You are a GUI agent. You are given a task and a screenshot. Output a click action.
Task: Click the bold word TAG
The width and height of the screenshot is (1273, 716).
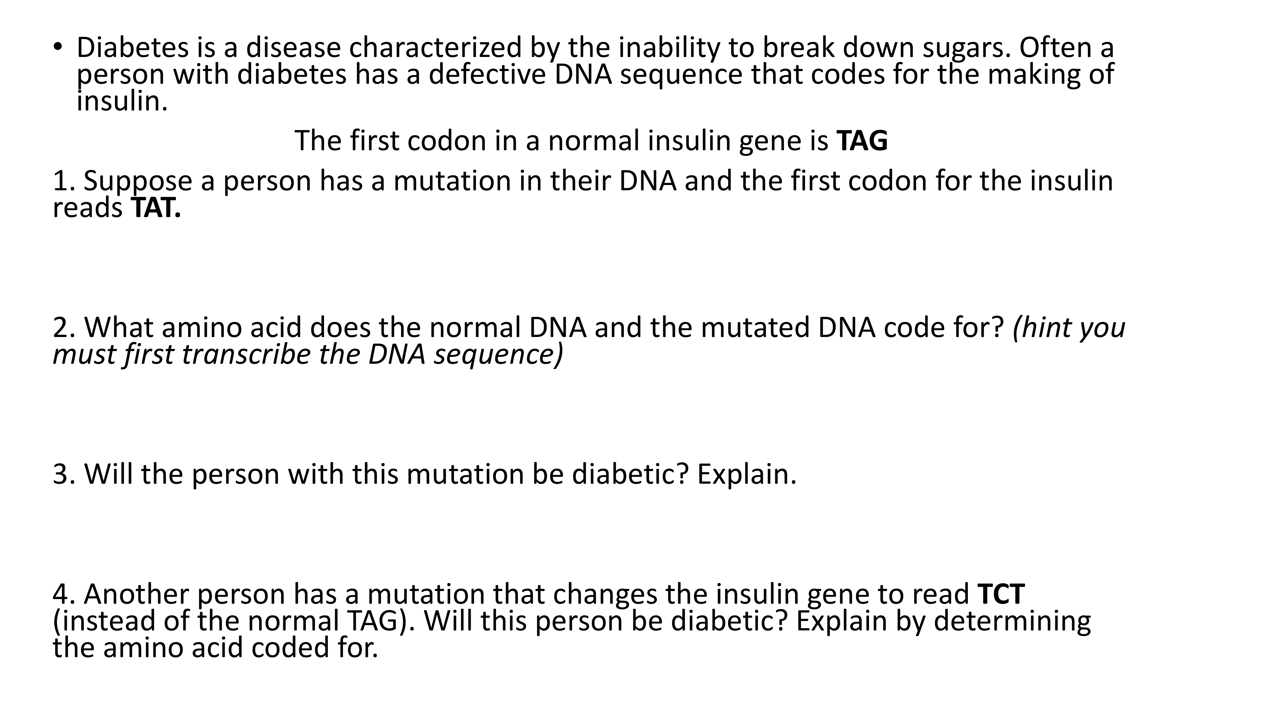[x=862, y=140]
